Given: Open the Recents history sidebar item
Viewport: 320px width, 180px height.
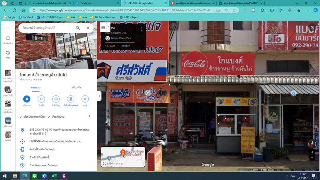Looking at the screenshot, I should pyautogui.click(x=8, y=55).
